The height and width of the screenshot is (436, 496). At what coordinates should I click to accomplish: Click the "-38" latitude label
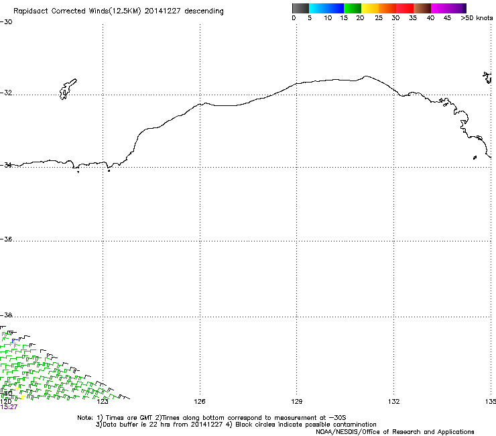(x=6, y=315)
